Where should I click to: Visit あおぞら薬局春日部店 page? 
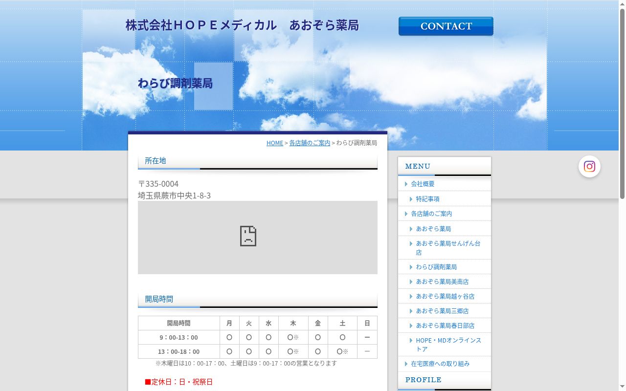(445, 326)
